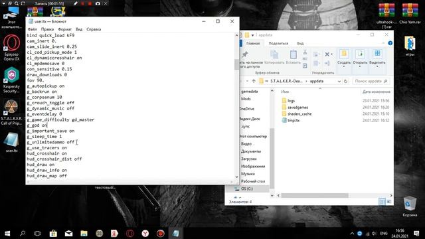Select Музыка in Explorer navigation pane
Viewport: 425px width, 239px height.
248,174
